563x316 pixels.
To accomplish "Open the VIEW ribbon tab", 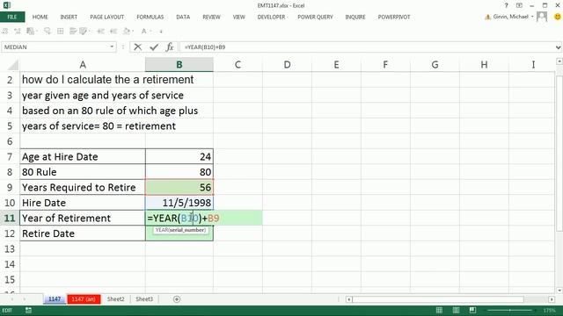I will click(x=238, y=17).
